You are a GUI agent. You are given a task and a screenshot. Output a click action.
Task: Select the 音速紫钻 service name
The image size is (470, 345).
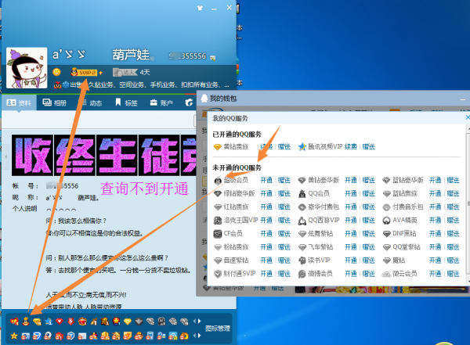(x=237, y=261)
